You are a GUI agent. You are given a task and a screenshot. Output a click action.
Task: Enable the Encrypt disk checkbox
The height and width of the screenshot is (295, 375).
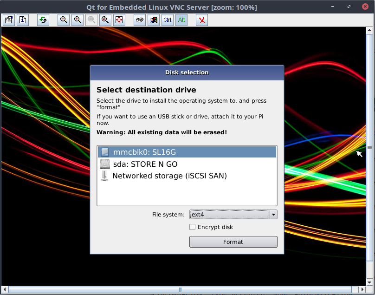192,227
